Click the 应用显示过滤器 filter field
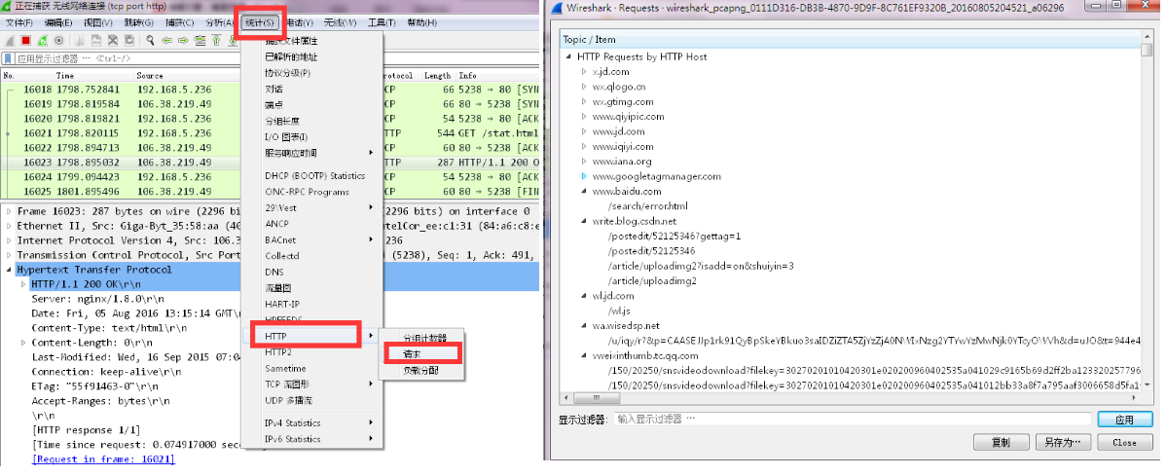This screenshot has height=476, width=1167. pos(127,58)
